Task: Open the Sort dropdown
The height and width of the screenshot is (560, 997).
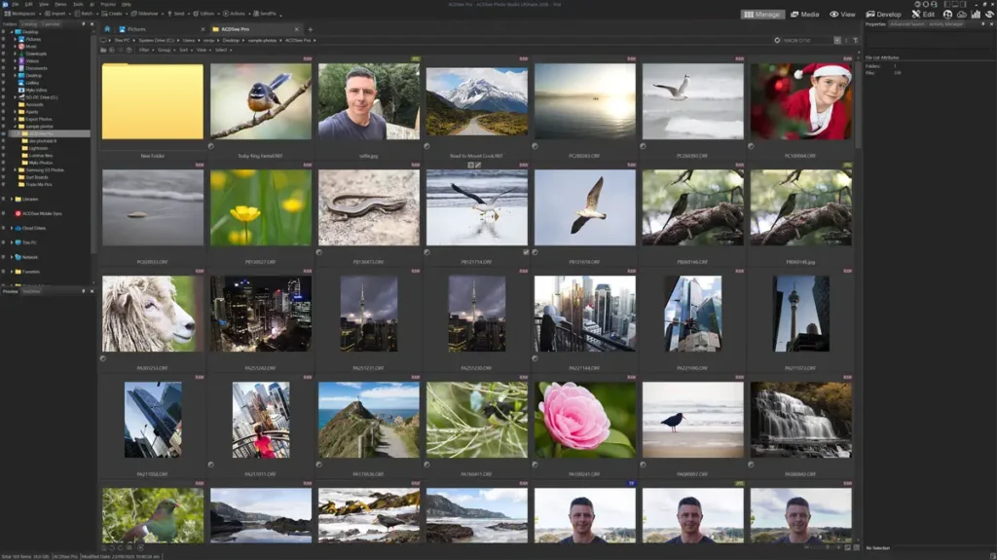Action: 184,50
